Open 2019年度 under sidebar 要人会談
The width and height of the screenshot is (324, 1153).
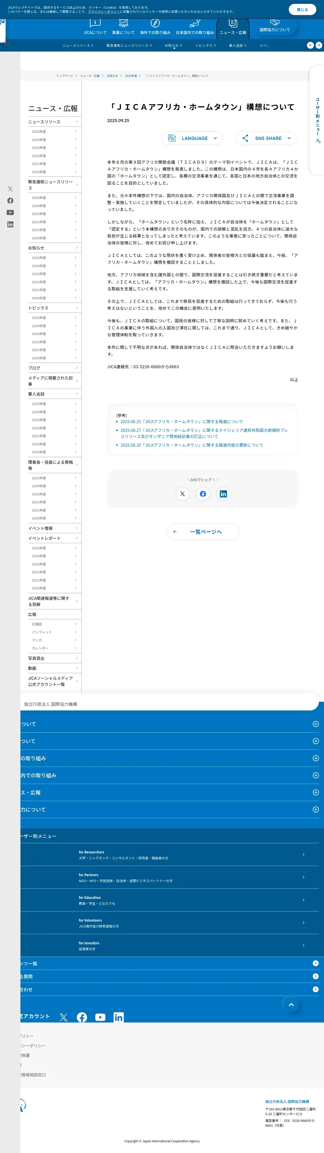pyautogui.click(x=54, y=452)
